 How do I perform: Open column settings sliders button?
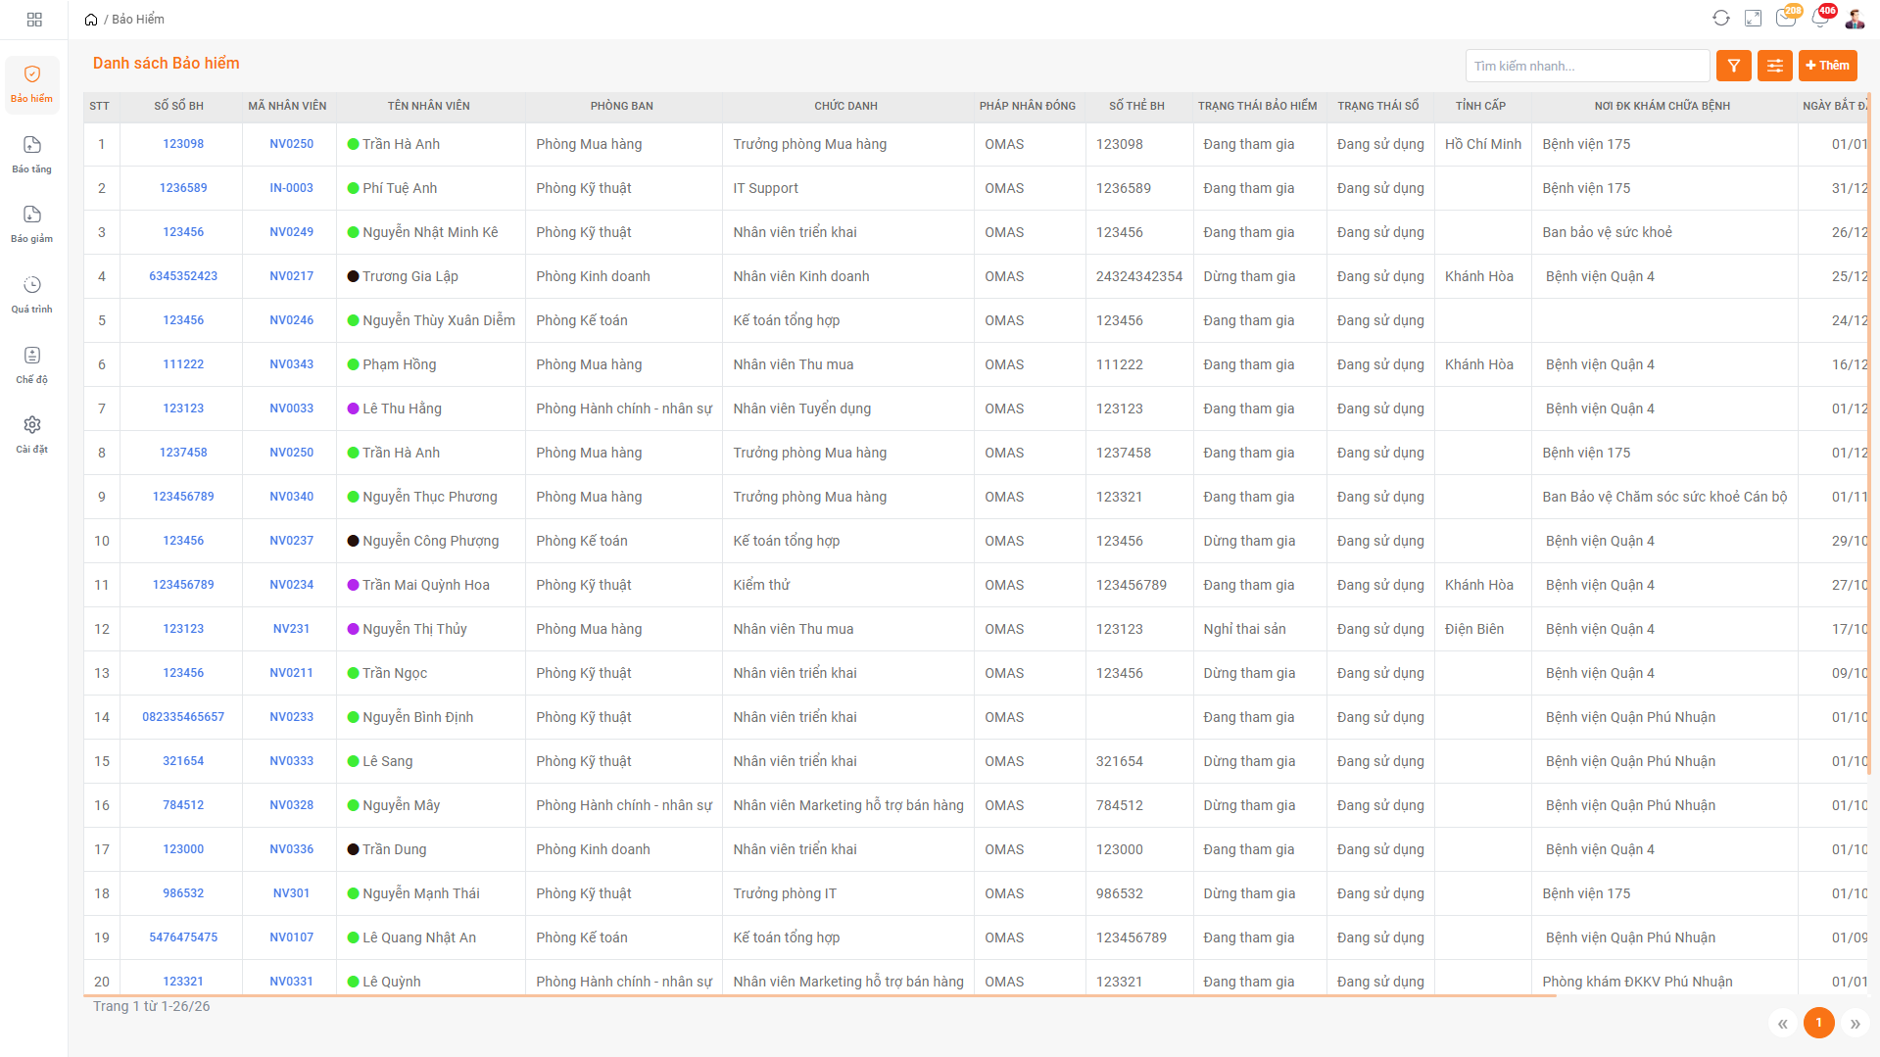pyautogui.click(x=1774, y=66)
